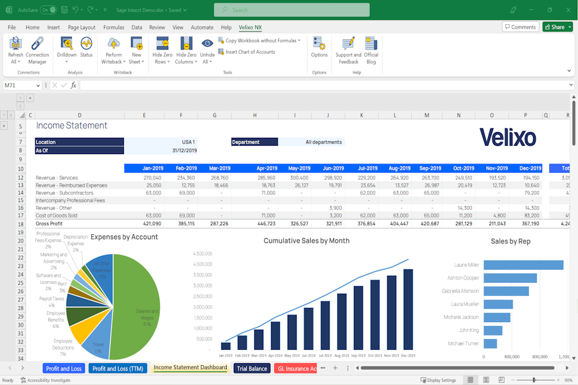
Task: Click the Unhide All eye icon
Action: point(207,44)
